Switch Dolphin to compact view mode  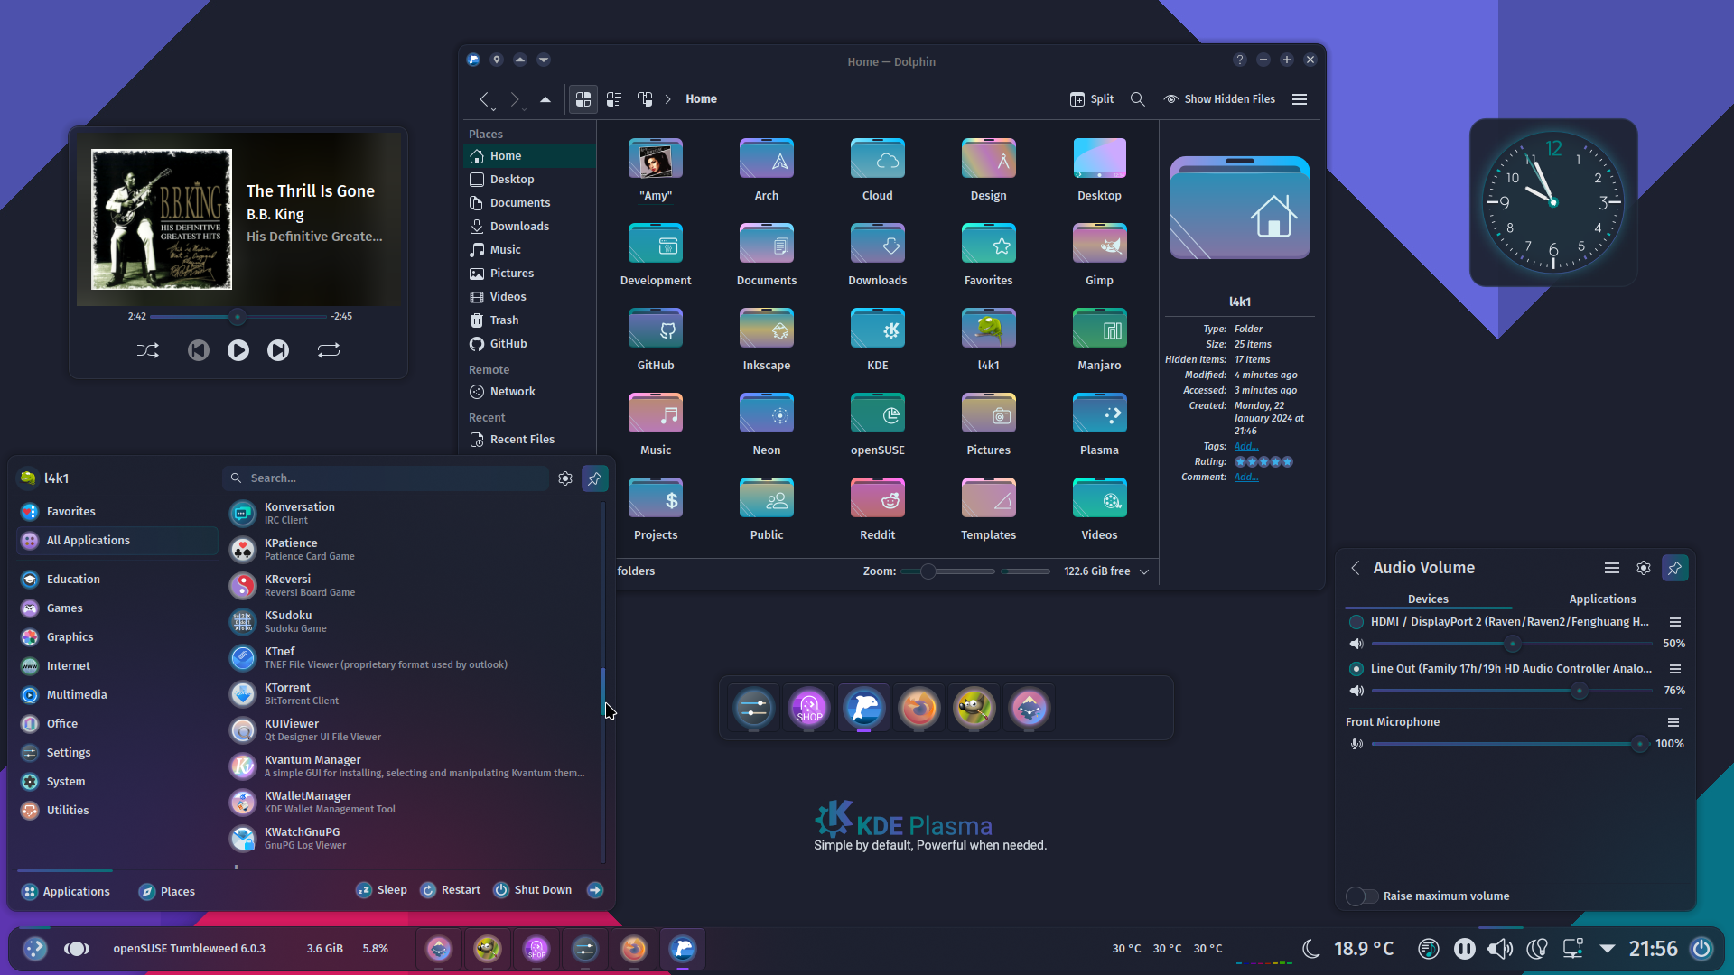click(614, 99)
